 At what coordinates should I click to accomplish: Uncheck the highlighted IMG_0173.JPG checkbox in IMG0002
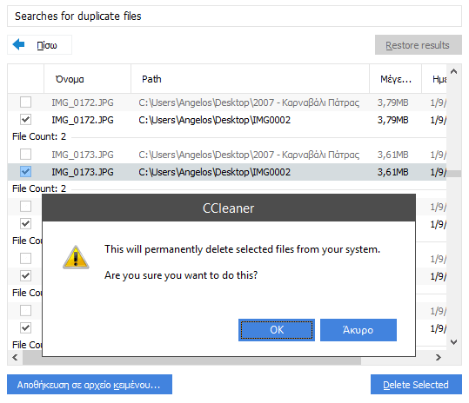pyautogui.click(x=25, y=172)
